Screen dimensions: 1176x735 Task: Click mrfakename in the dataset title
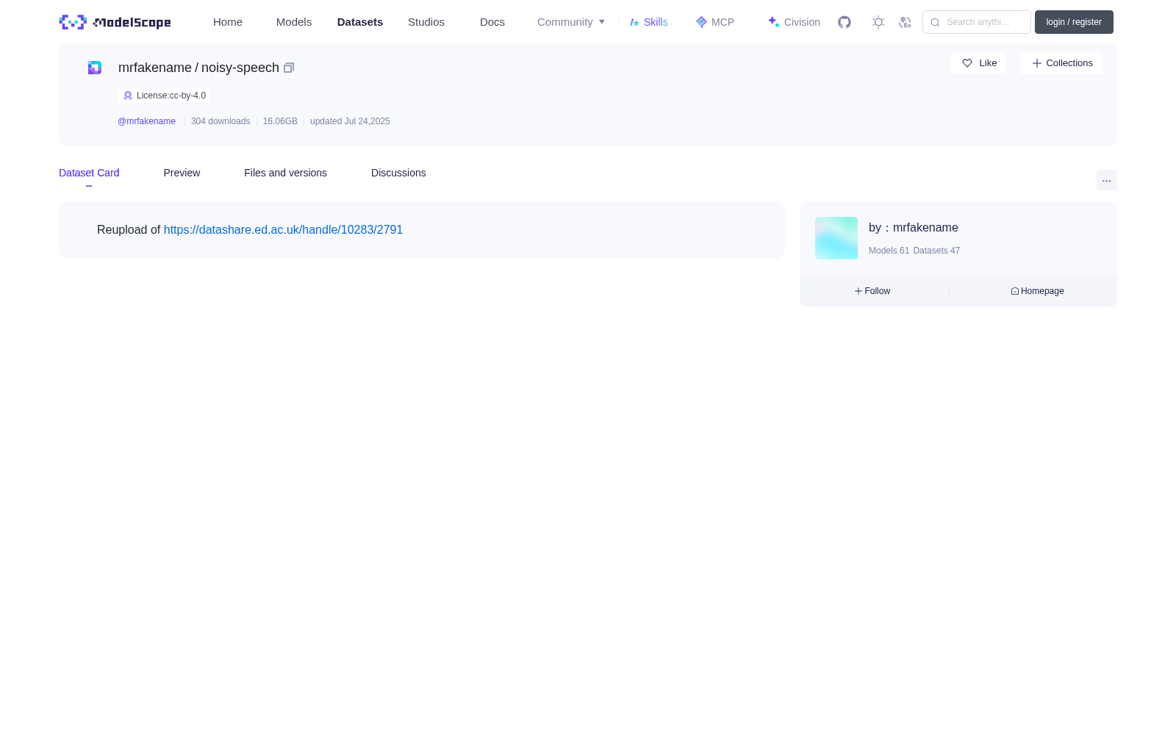pos(155,68)
